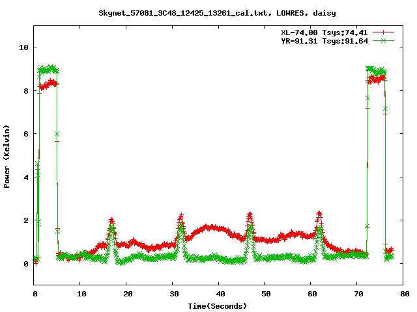417x312 pixels.
Task: Click the Power (Kelvin) y-axis label
Action: 7,157
